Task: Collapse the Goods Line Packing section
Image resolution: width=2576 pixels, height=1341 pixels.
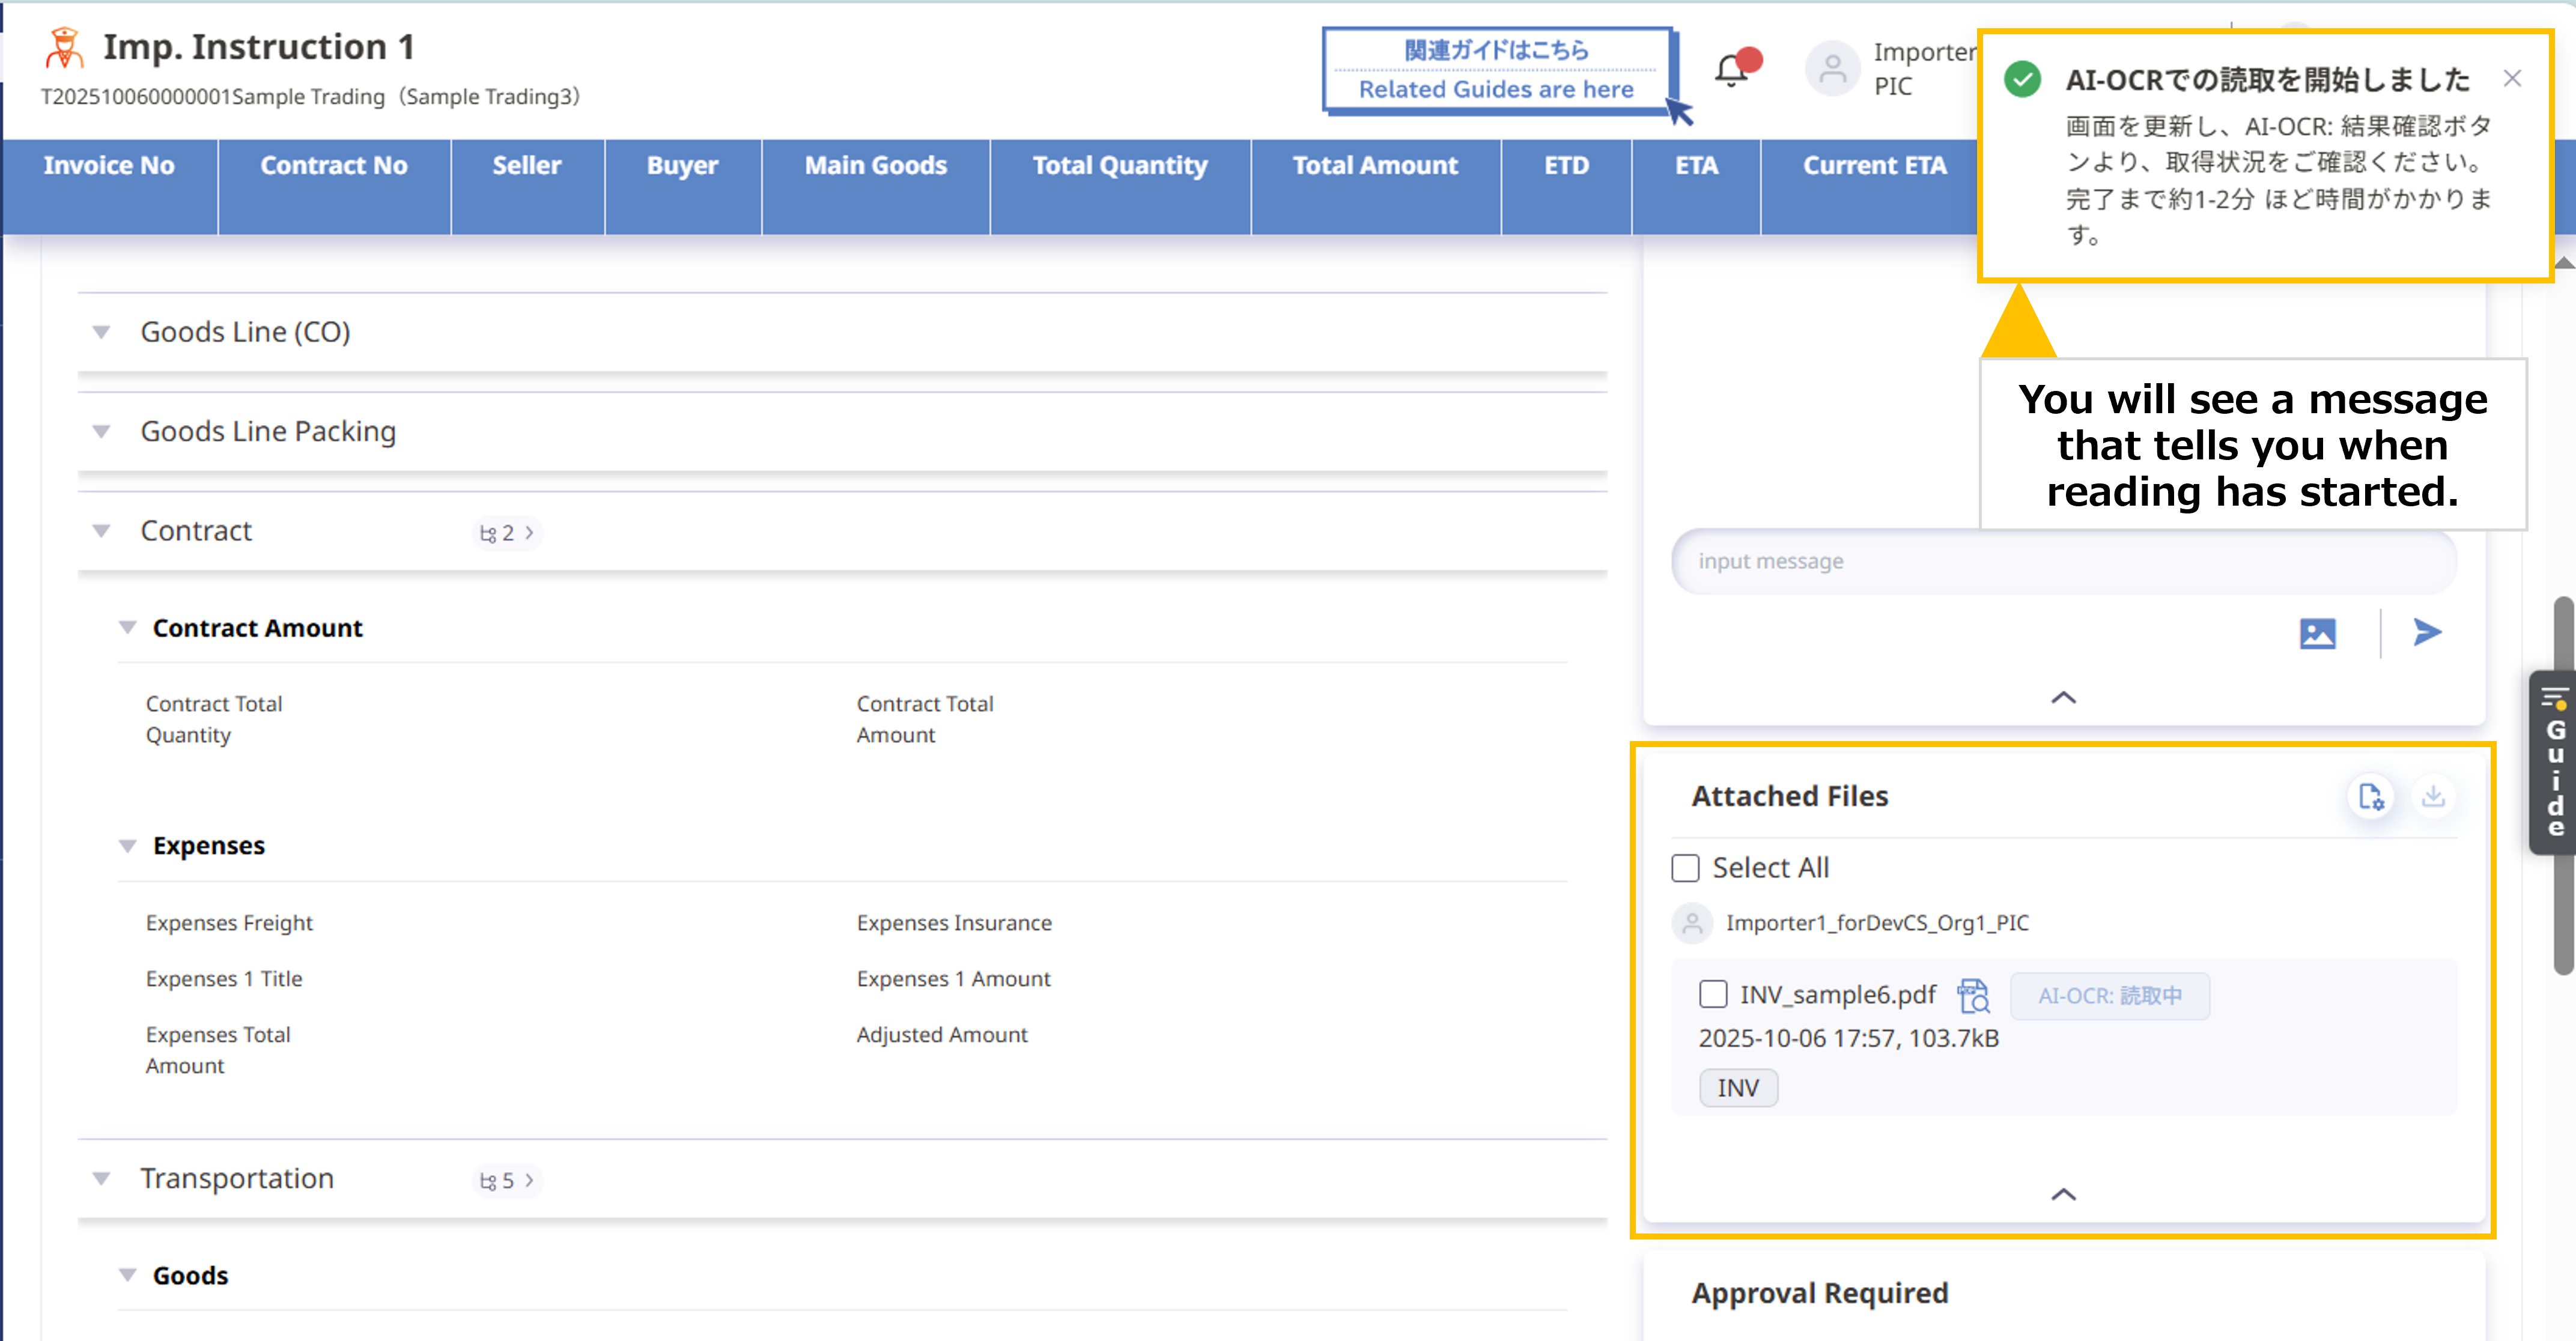Action: click(x=101, y=432)
